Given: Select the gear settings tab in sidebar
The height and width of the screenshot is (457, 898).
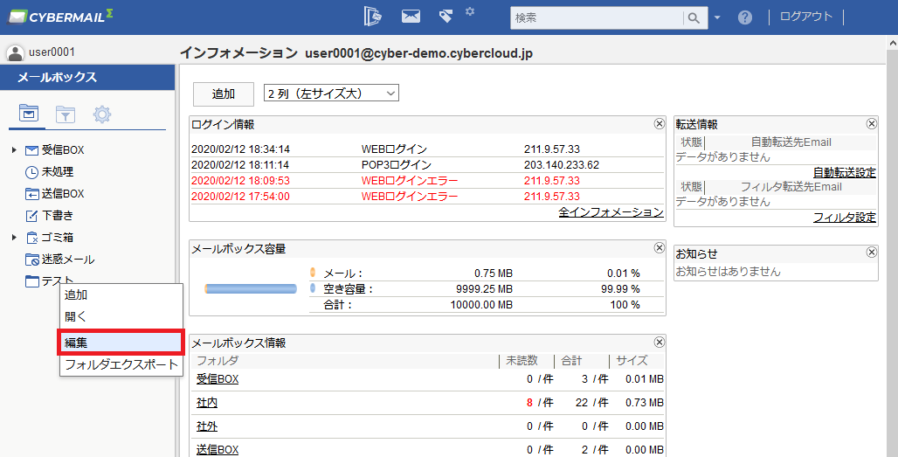Looking at the screenshot, I should 102,114.
